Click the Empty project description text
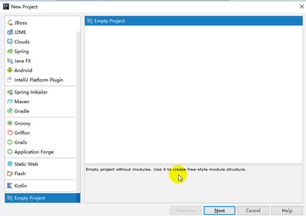Screen dimensions: 306x216 (x=166, y=169)
